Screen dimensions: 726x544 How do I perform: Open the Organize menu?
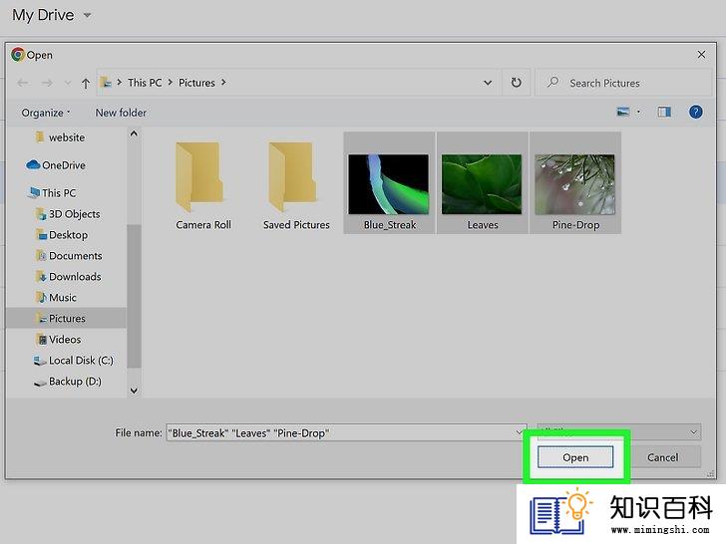click(x=46, y=113)
